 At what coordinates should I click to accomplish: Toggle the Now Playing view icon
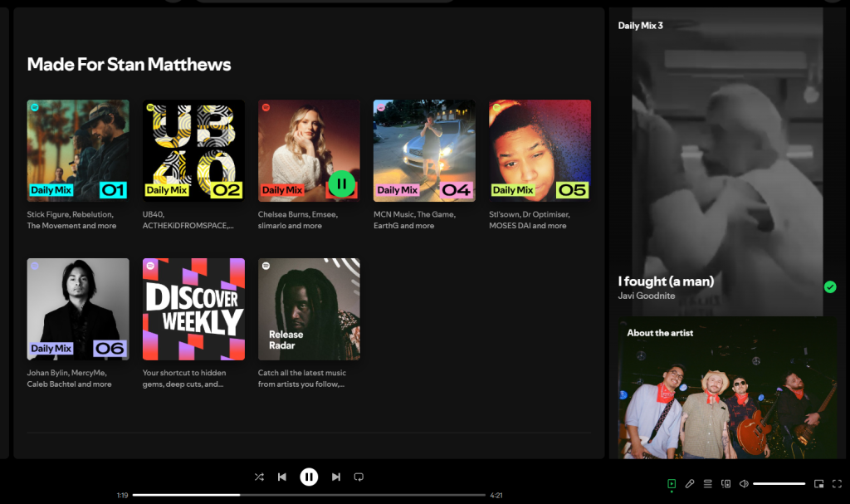[672, 483]
